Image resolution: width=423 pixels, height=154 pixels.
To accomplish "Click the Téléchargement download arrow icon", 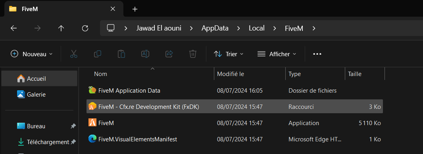I will tap(21, 142).
